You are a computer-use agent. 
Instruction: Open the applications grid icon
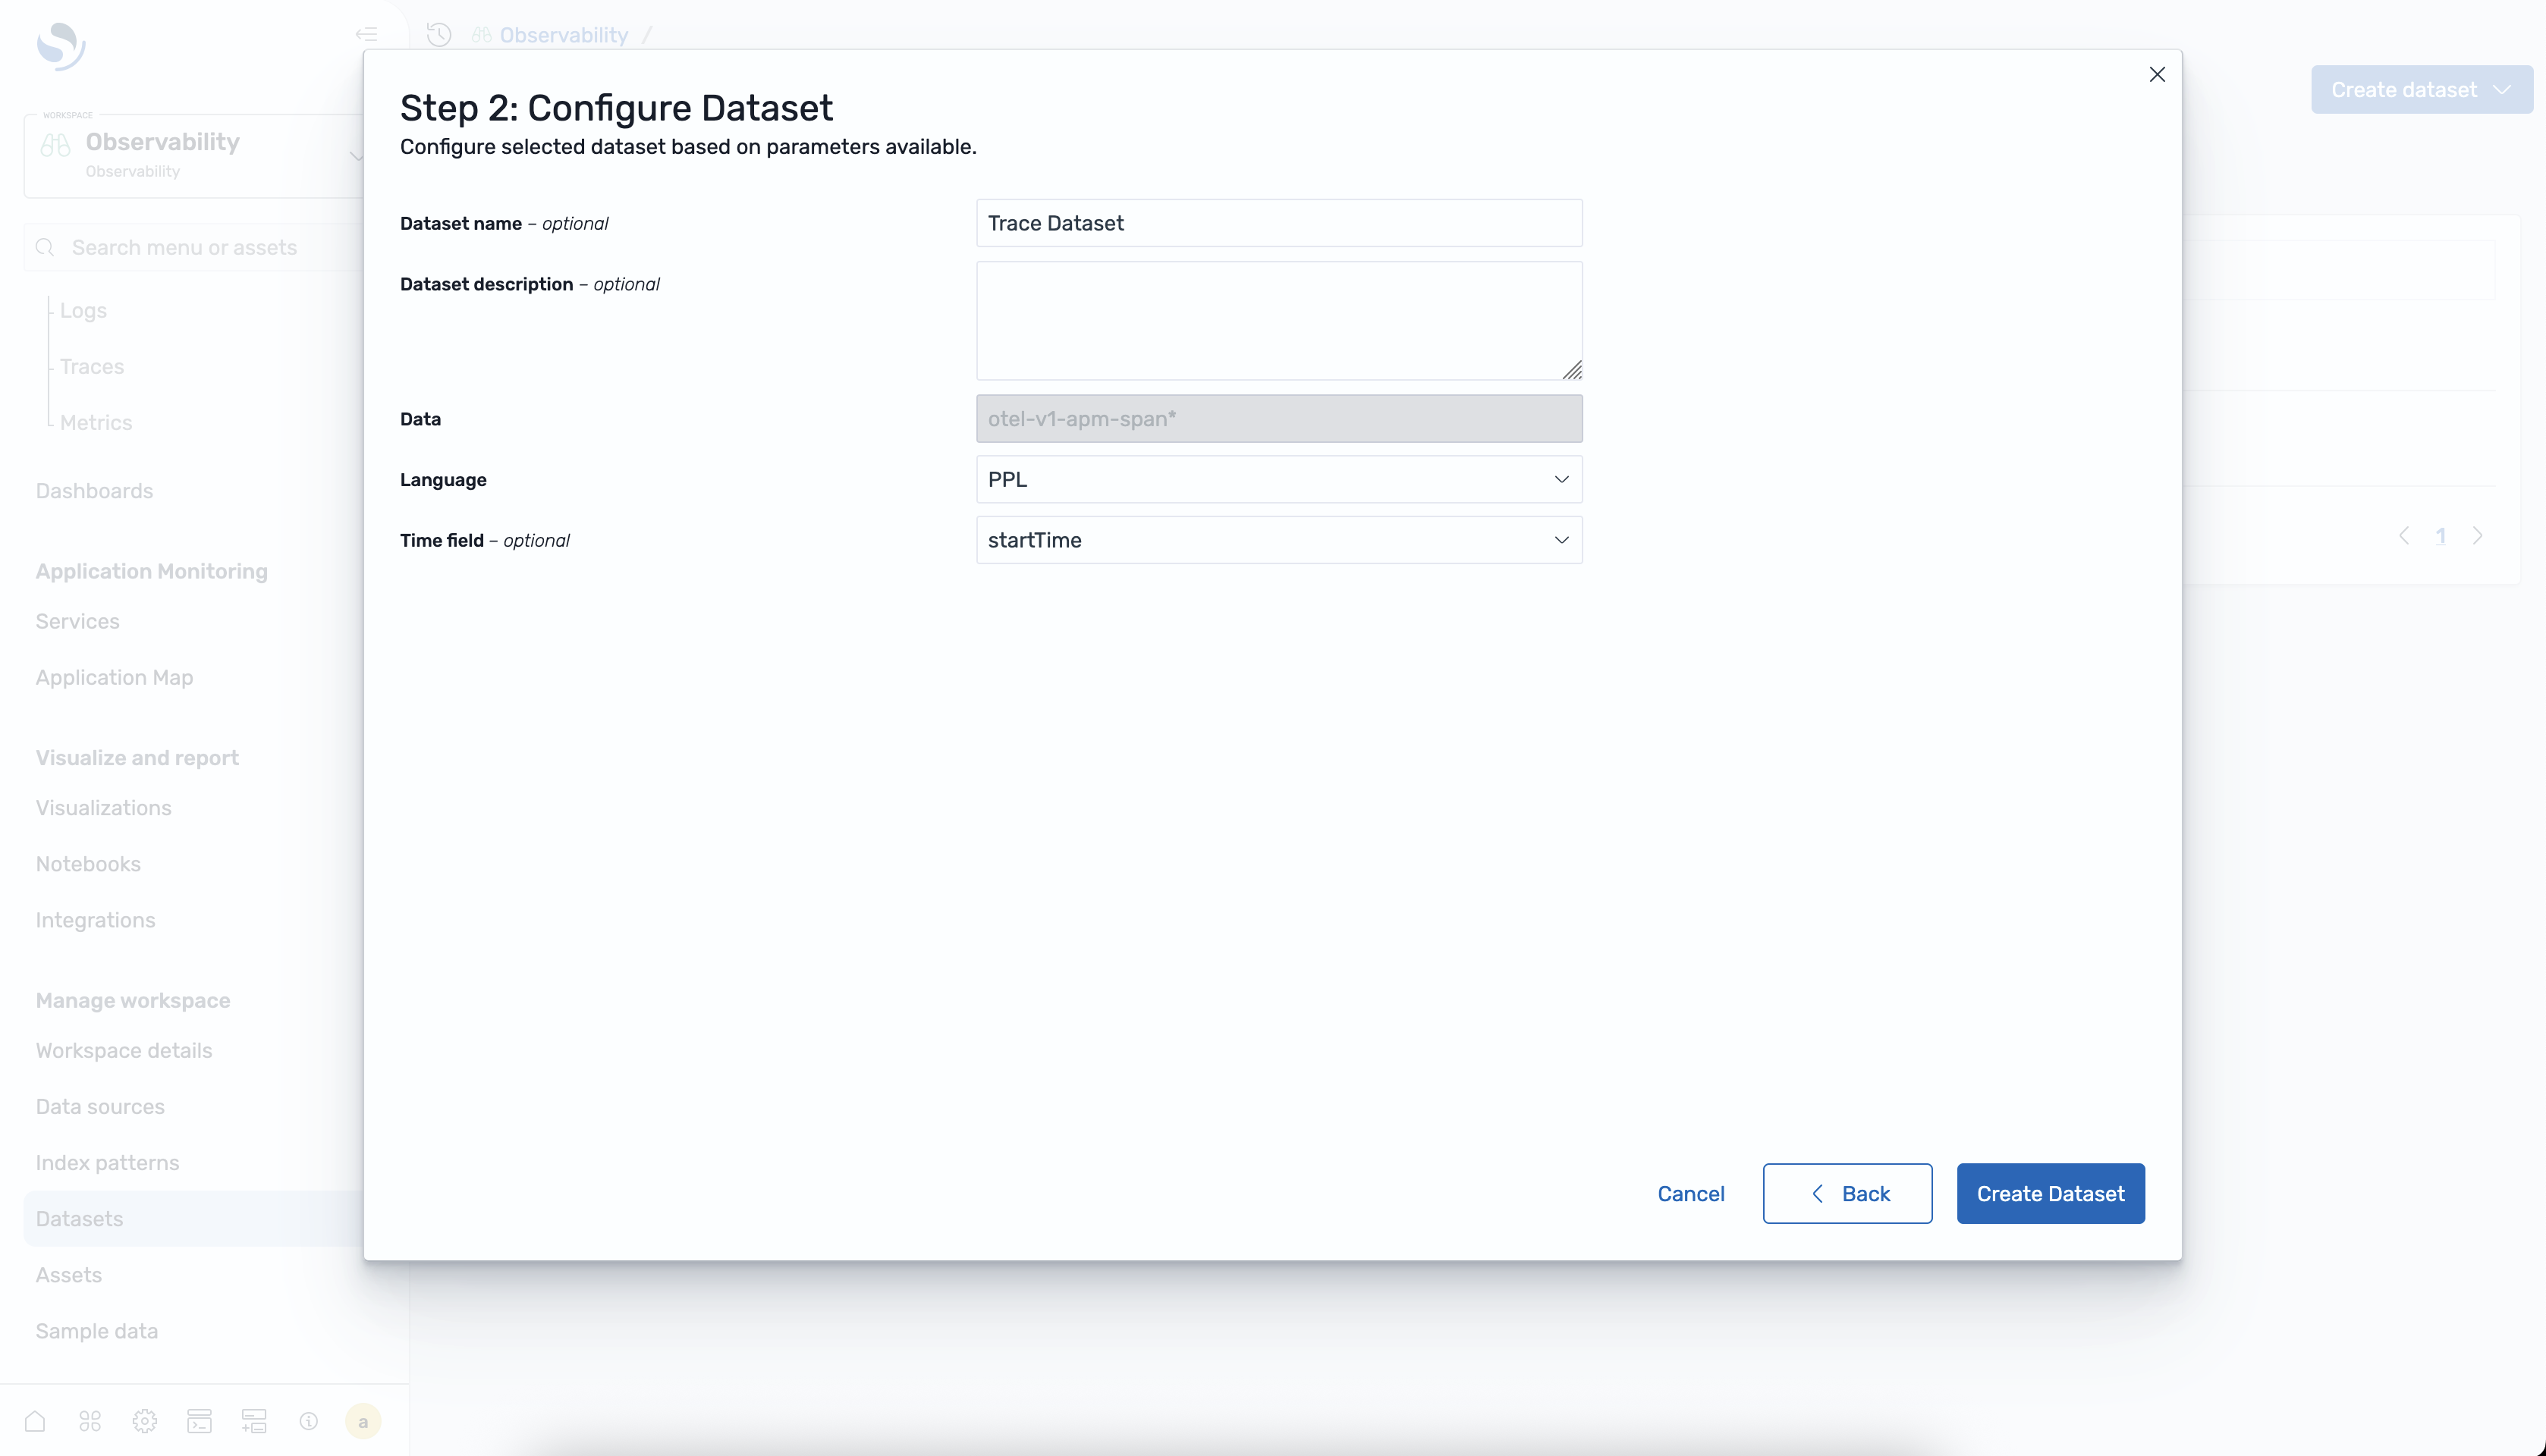(89, 1420)
